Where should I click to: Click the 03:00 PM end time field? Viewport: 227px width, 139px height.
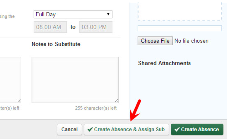(x=96, y=27)
